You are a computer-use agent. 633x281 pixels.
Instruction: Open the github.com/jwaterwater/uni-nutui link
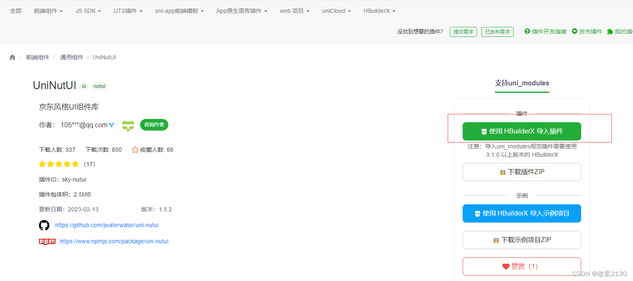point(107,225)
